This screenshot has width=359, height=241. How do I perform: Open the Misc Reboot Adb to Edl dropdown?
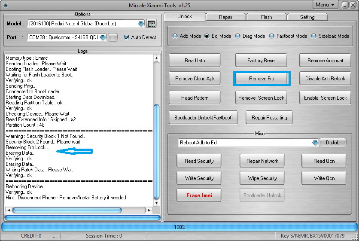pos(315,143)
